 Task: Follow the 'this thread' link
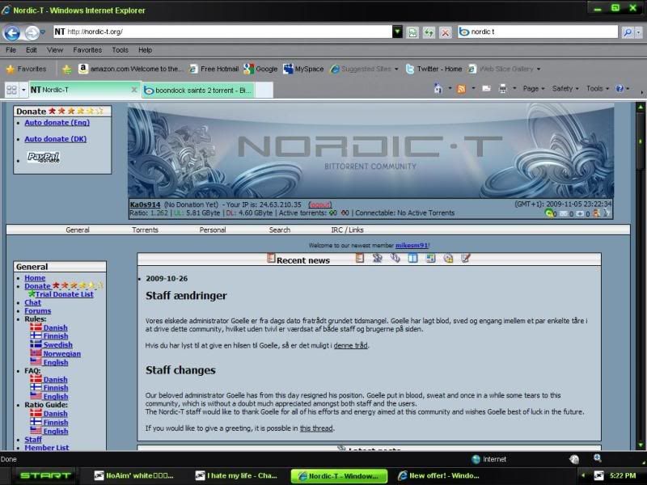(x=316, y=428)
